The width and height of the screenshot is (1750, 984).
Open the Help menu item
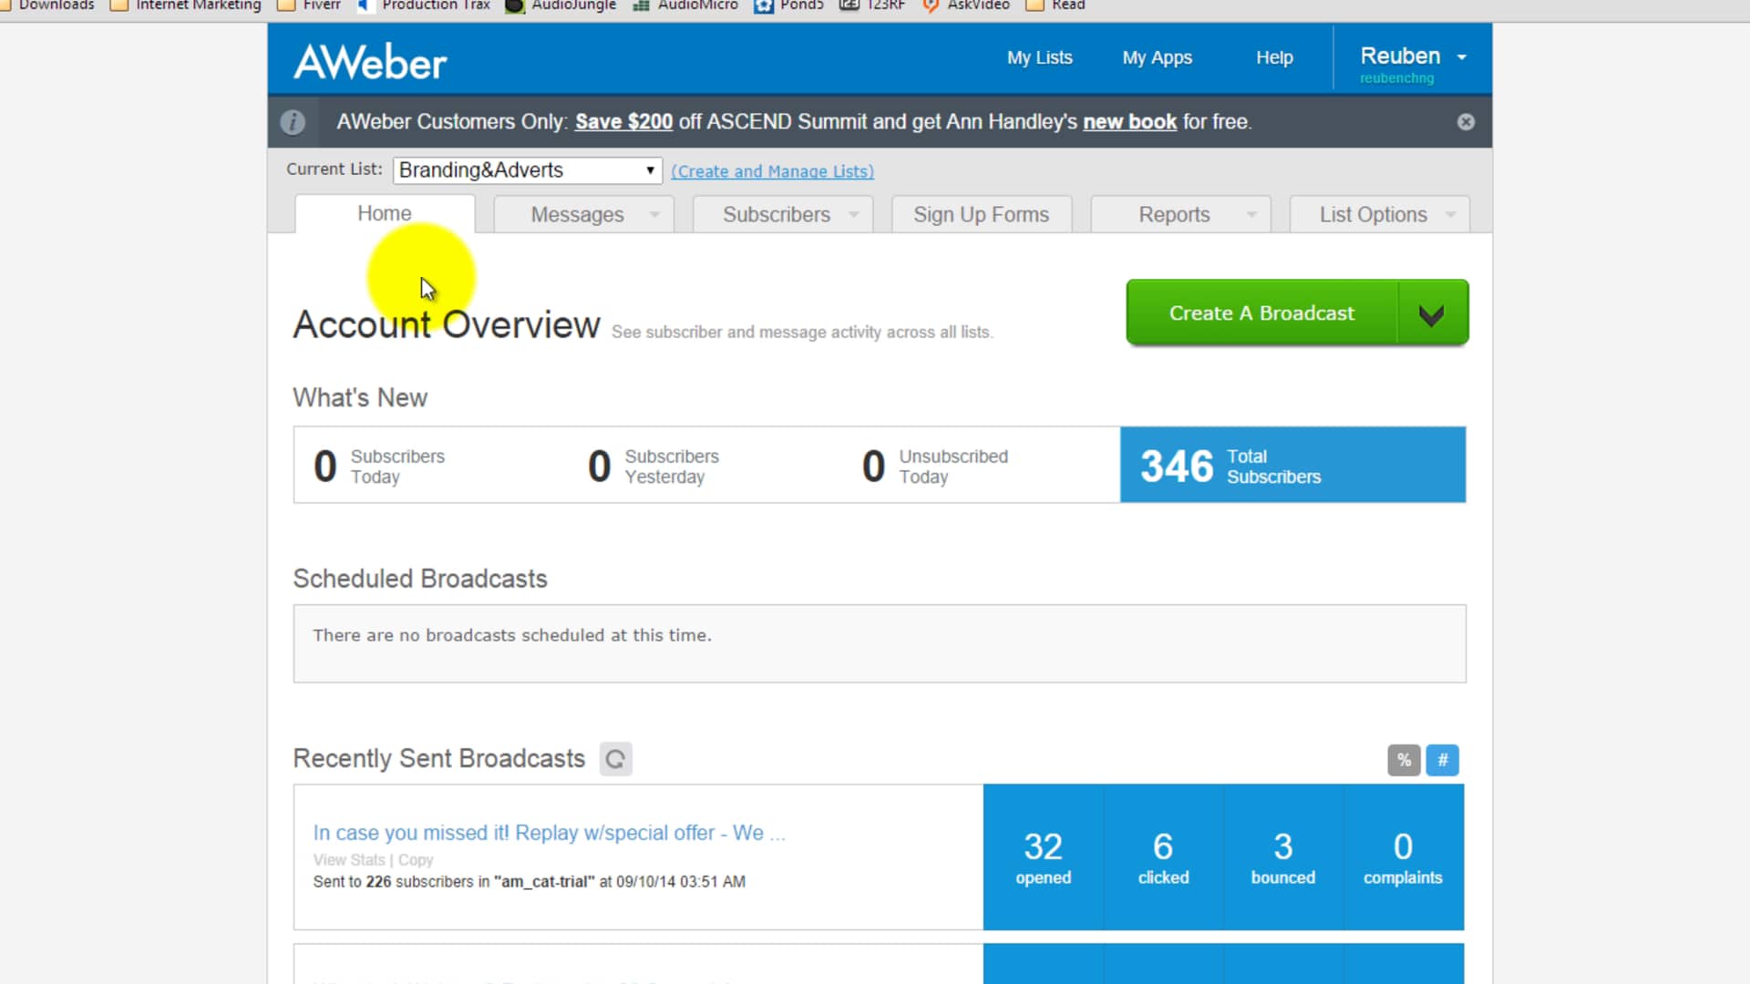[1274, 57]
